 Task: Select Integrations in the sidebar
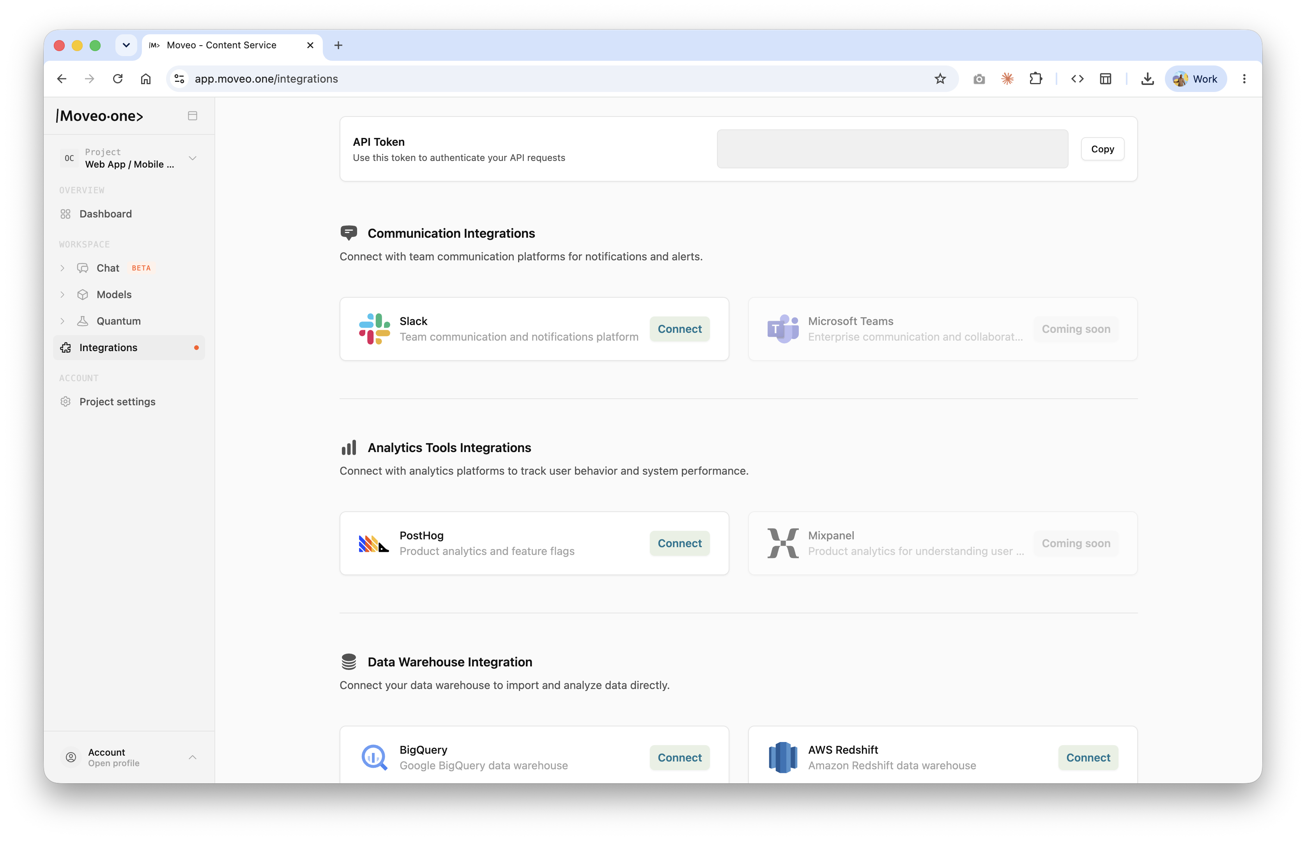pos(129,348)
